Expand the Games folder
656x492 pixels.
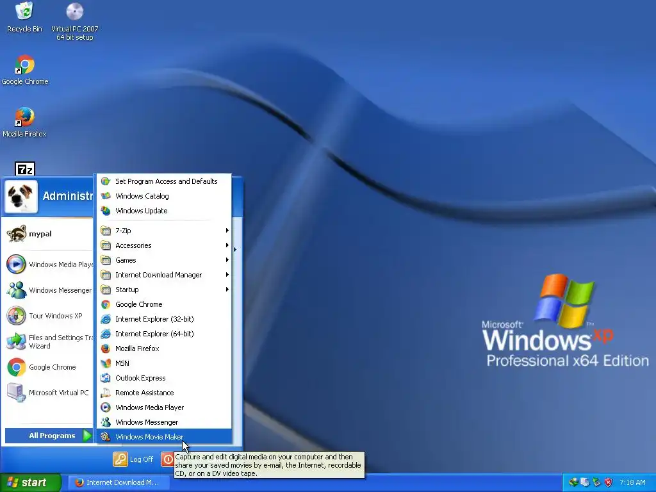click(x=164, y=260)
